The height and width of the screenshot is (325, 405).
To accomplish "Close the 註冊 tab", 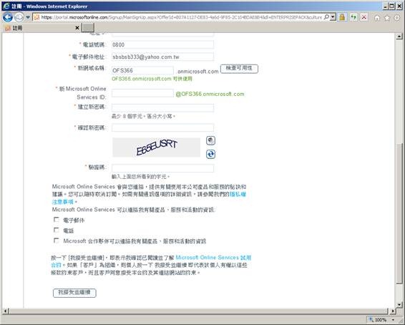I will pyautogui.click(x=77, y=28).
